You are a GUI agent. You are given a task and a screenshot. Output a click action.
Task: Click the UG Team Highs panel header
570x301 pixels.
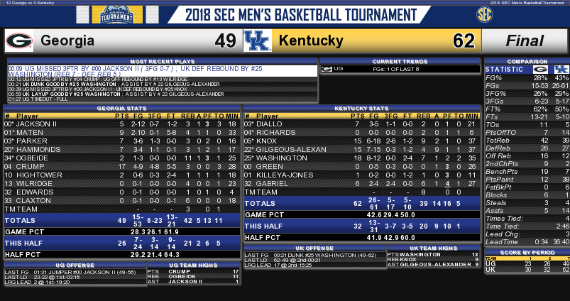click(x=193, y=265)
